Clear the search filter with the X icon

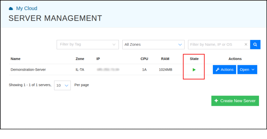(246, 45)
